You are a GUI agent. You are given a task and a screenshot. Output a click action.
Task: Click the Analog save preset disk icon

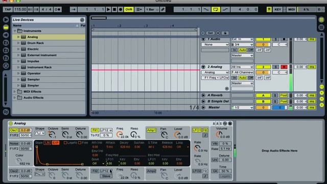tap(230, 124)
